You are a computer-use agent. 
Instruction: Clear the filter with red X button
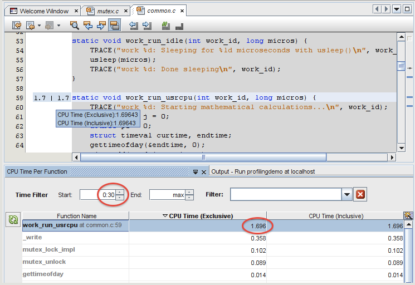[360, 195]
